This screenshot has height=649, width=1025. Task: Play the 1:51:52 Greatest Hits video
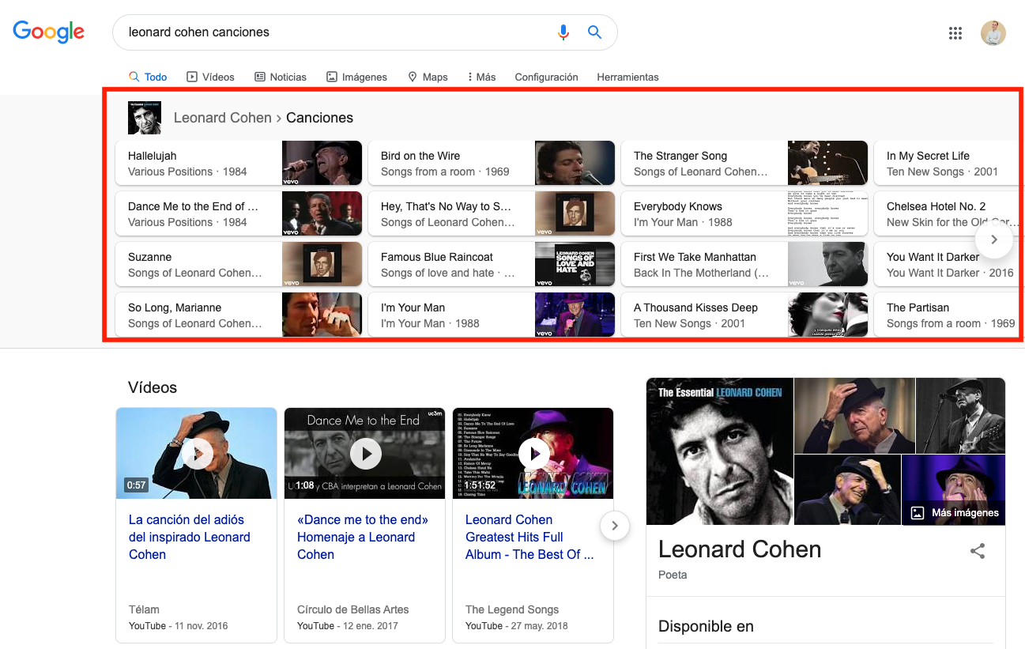tap(533, 453)
